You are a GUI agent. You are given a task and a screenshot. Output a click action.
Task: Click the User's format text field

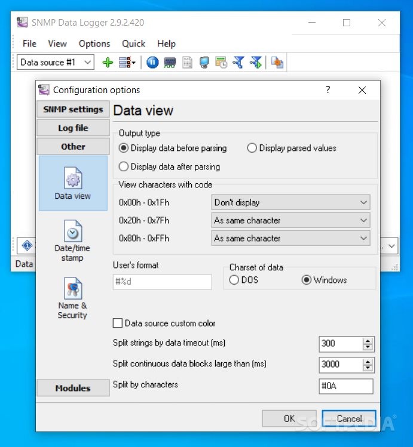click(163, 282)
